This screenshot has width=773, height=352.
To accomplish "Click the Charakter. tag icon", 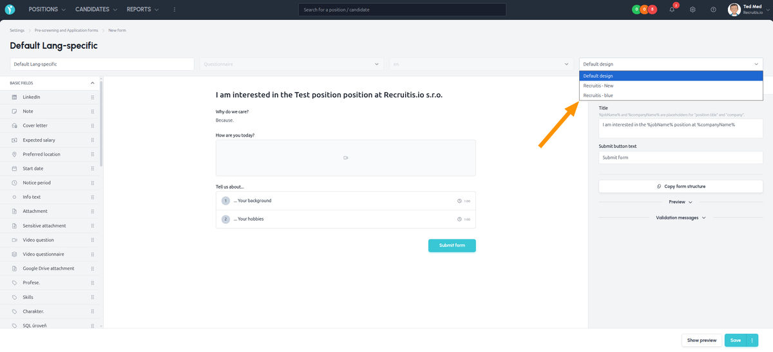I will pos(15,311).
